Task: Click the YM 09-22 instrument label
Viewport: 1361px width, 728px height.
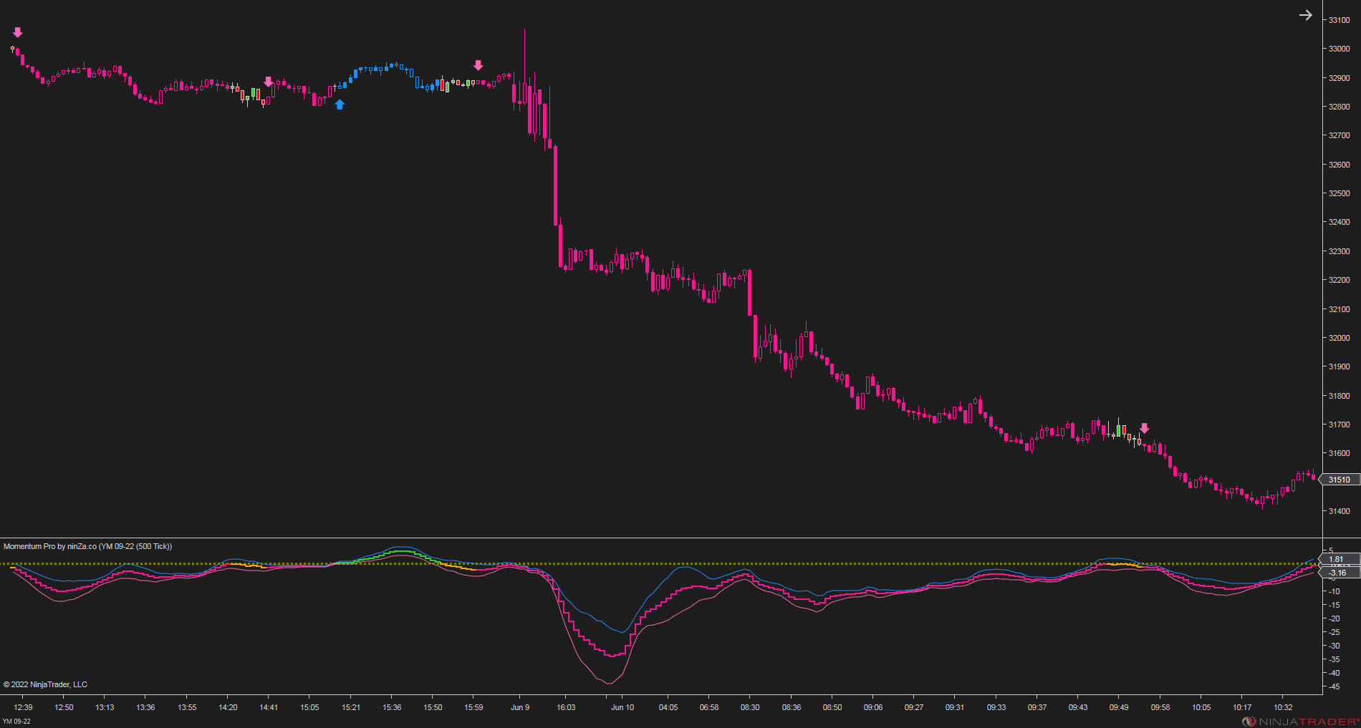Action: pyautogui.click(x=16, y=722)
